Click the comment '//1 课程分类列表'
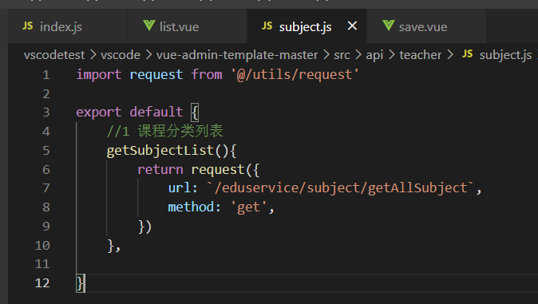Image resolution: width=538 pixels, height=304 pixels. [164, 131]
